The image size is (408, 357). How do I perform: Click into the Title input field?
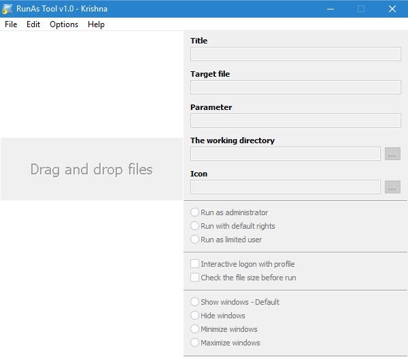coord(296,54)
